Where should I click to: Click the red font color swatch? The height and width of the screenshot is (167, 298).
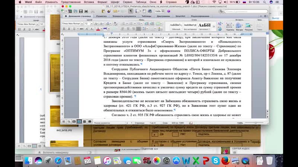[x=98, y=29]
